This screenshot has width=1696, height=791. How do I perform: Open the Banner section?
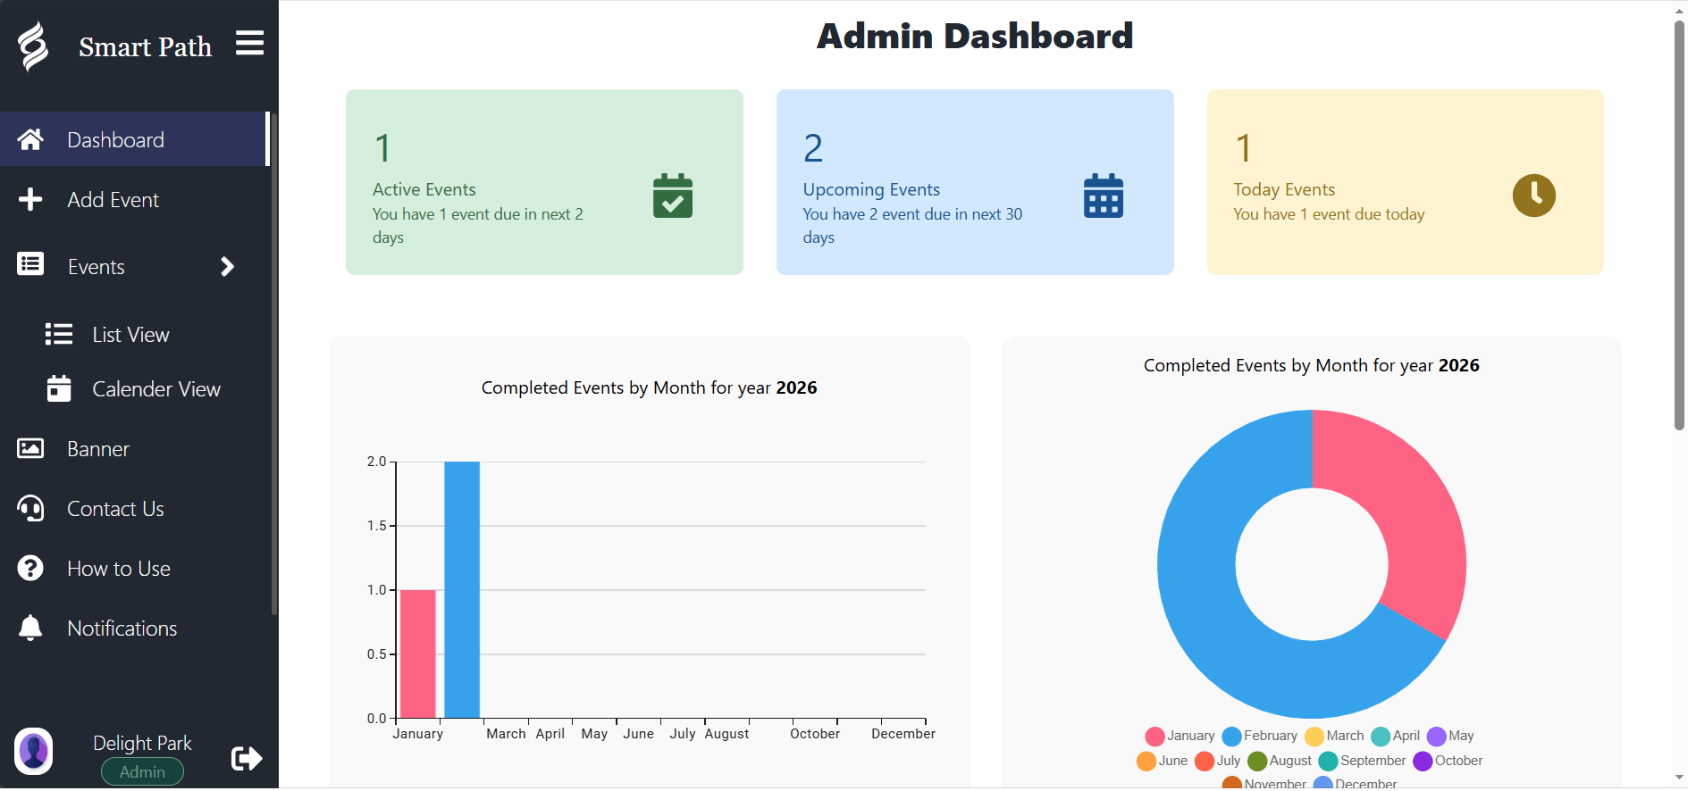click(x=98, y=449)
